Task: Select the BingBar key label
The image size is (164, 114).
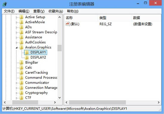Action: coord(32,63)
